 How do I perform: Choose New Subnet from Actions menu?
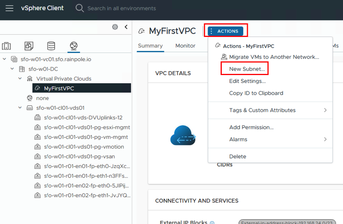pyautogui.click(x=247, y=69)
